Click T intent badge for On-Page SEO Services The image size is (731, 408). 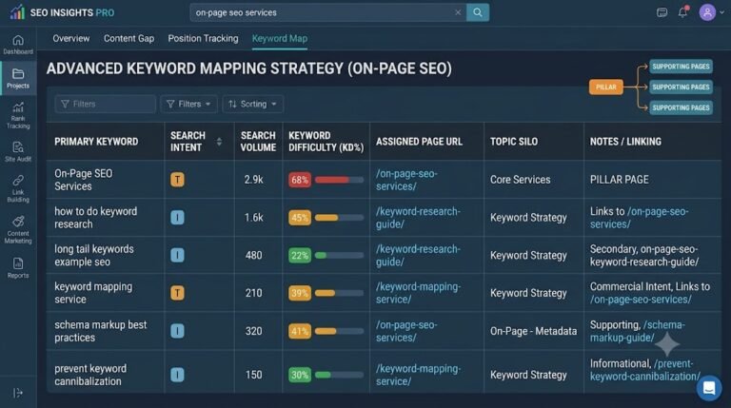[x=177, y=180]
